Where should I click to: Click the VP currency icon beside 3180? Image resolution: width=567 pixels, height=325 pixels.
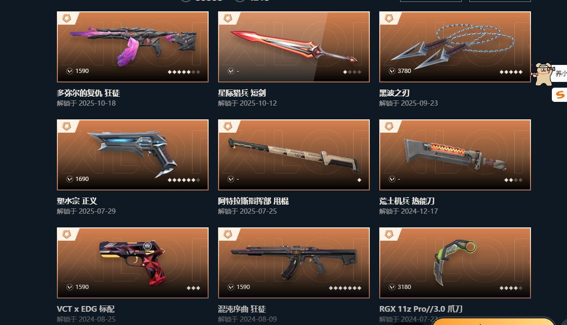392,287
